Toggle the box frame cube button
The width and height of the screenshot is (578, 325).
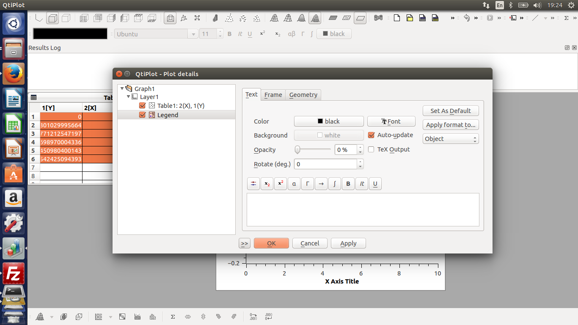pos(52,18)
